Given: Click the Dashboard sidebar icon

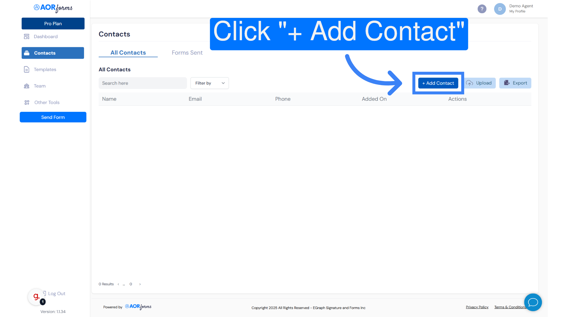Looking at the screenshot, I should point(27,36).
